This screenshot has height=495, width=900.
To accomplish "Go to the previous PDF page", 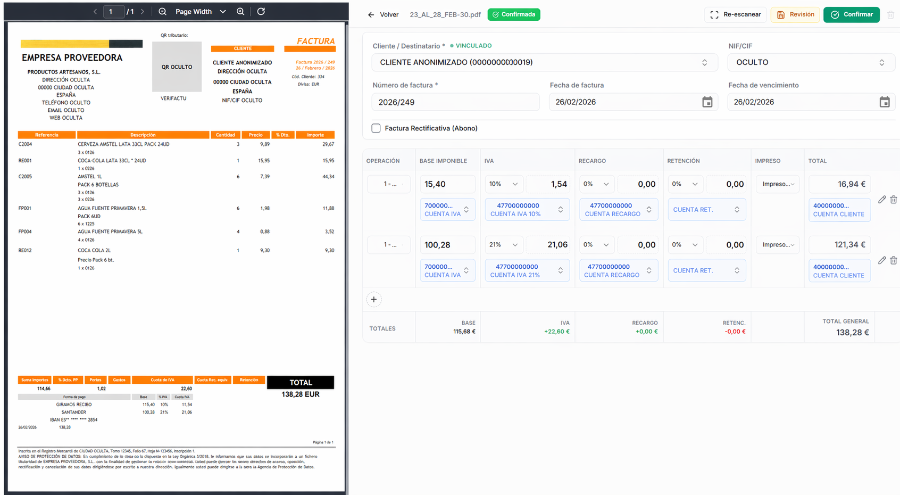I will (x=95, y=11).
